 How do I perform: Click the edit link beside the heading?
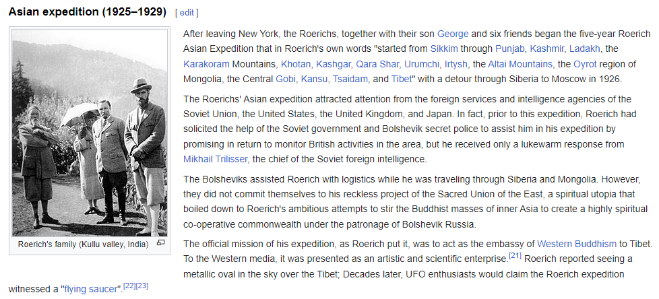tap(186, 13)
